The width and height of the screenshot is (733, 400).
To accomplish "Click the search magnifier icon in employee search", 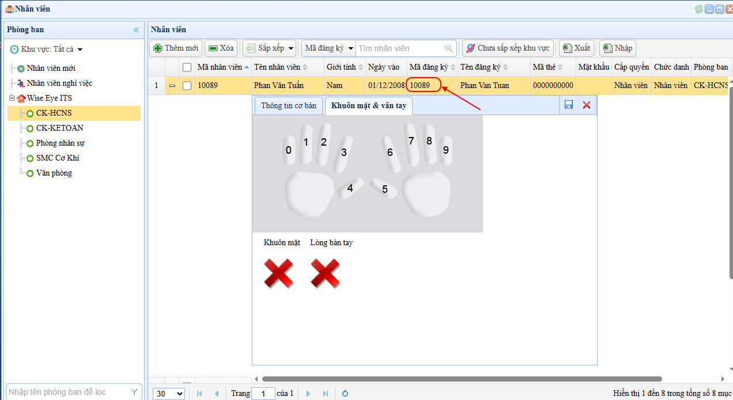I will [x=449, y=48].
